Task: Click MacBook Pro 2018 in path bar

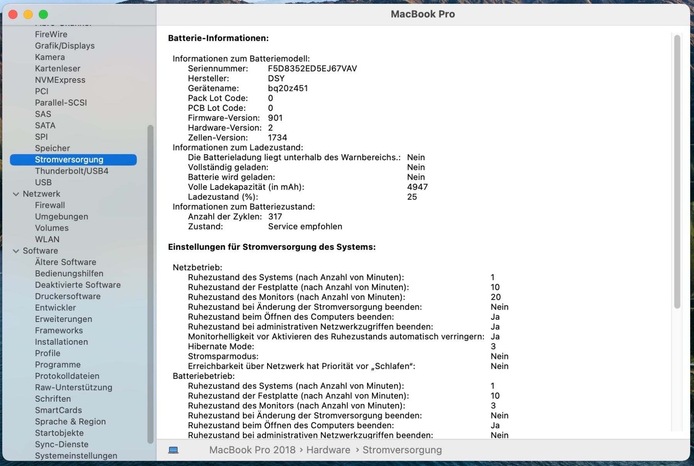Action: click(252, 450)
